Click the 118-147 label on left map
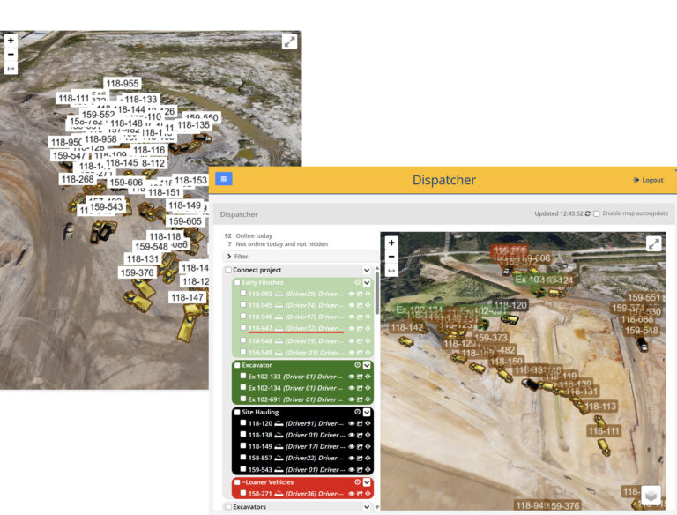This screenshot has height=515, width=677. click(187, 297)
